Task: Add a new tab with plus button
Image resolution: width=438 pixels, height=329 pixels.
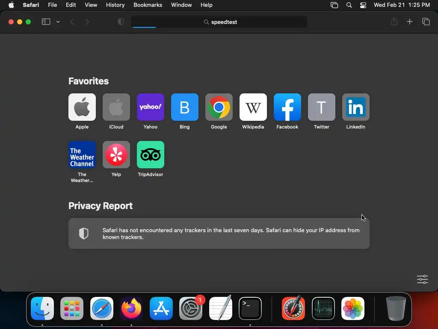Action: [409, 21]
